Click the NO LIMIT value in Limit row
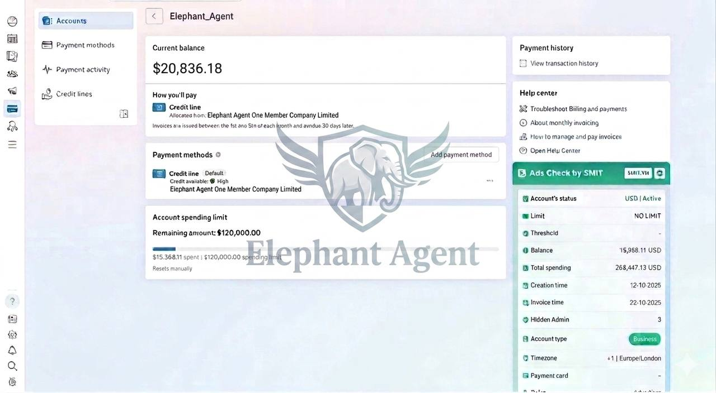 648,216
